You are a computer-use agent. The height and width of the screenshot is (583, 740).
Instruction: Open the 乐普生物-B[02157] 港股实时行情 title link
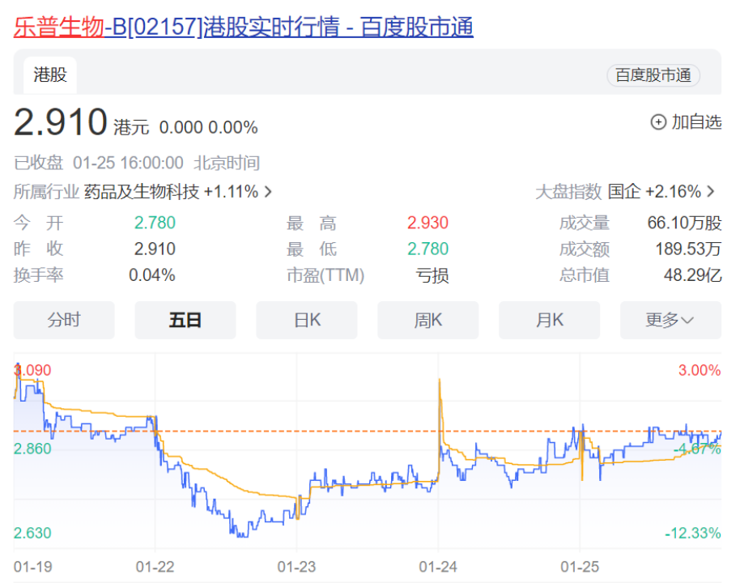click(x=243, y=27)
